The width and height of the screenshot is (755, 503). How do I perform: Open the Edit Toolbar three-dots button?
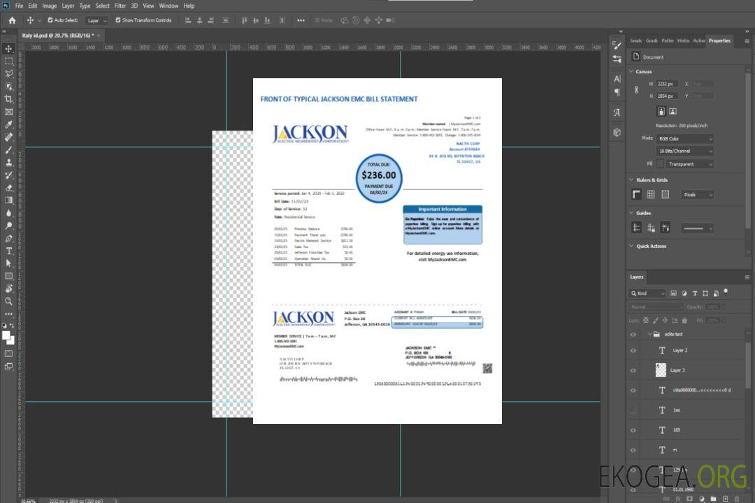(8, 314)
